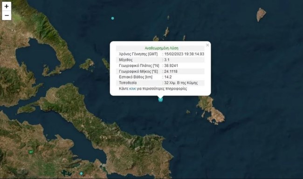This screenshot has height=179, width=303.
Task: Click the stacked cyan marker below the popup
Action: coord(160,99)
